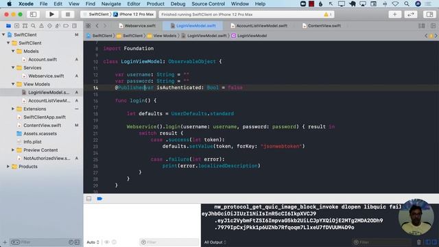Image resolution: width=439 pixels, height=247 pixels.
Task: Switch to the LoginViewModel.swift tab
Action: [x=193, y=26]
